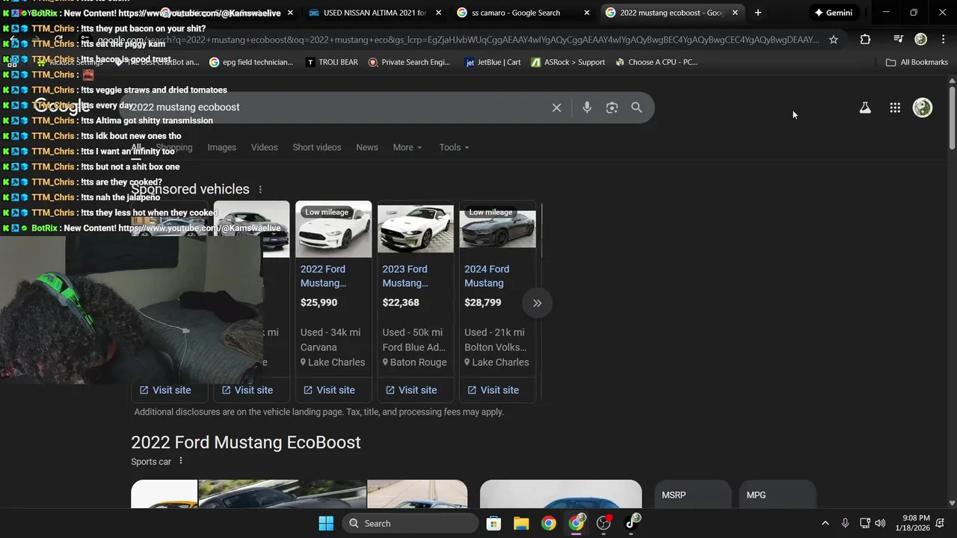Open TikTok app from taskbar
The height and width of the screenshot is (538, 957).
632,523
